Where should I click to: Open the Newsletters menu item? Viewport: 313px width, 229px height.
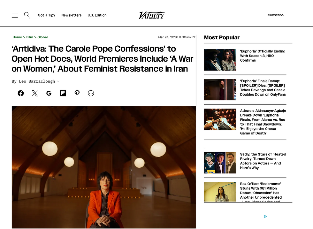[x=72, y=15]
